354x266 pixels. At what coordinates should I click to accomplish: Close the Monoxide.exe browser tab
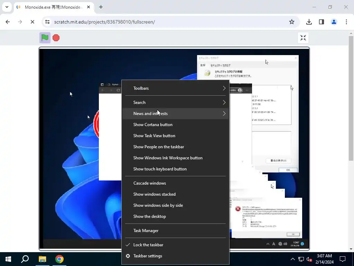88,7
